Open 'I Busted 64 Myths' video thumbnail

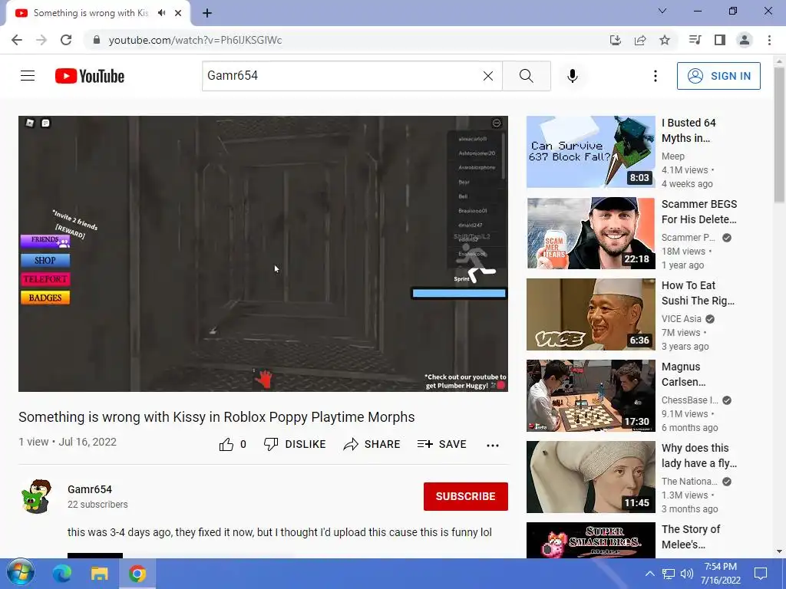tap(590, 152)
